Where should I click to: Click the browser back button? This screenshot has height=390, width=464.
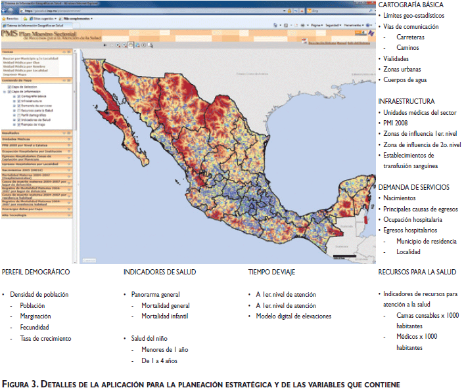pos(6,11)
